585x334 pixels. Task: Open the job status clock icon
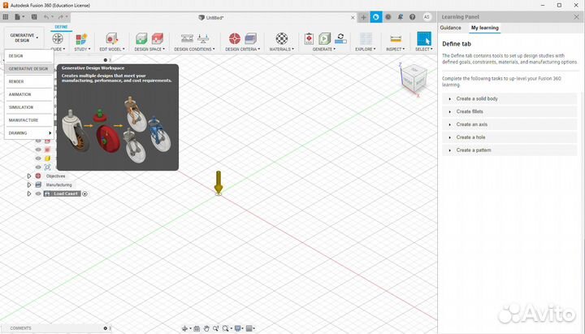[388, 17]
